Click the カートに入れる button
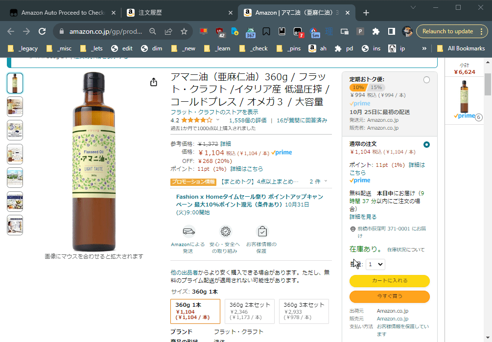Viewport: 492px width, 342px height. click(389, 280)
